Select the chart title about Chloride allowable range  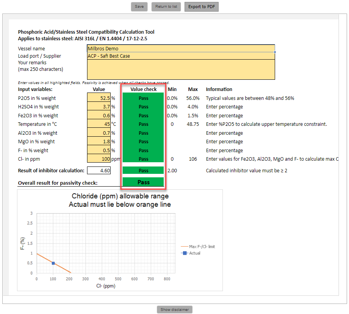(x=120, y=200)
